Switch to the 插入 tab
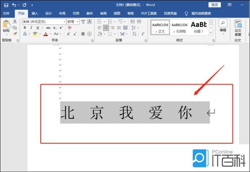The height and width of the screenshot is (172, 250). pyautogui.click(x=35, y=13)
